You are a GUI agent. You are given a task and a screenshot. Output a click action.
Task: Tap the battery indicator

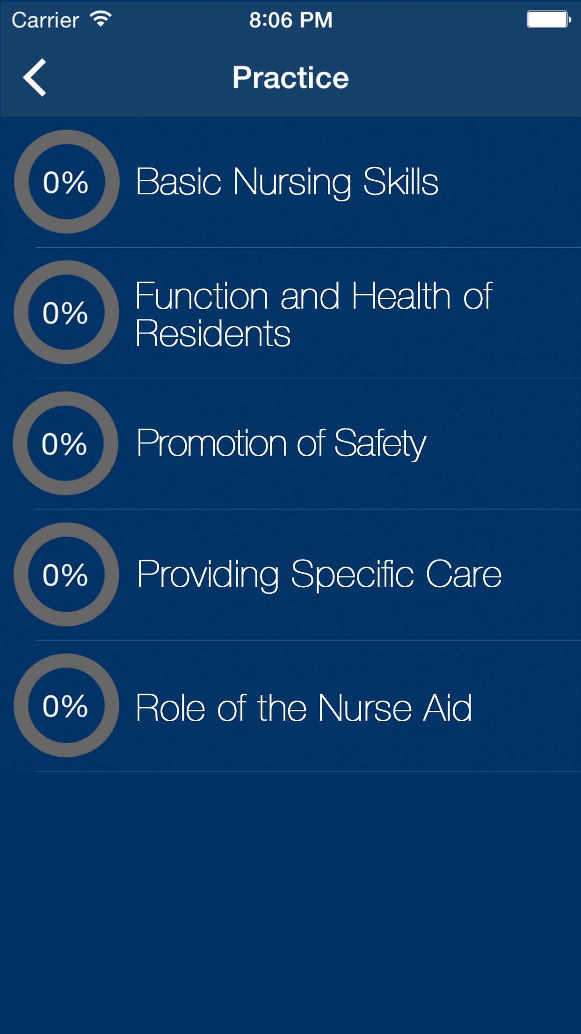(x=547, y=18)
